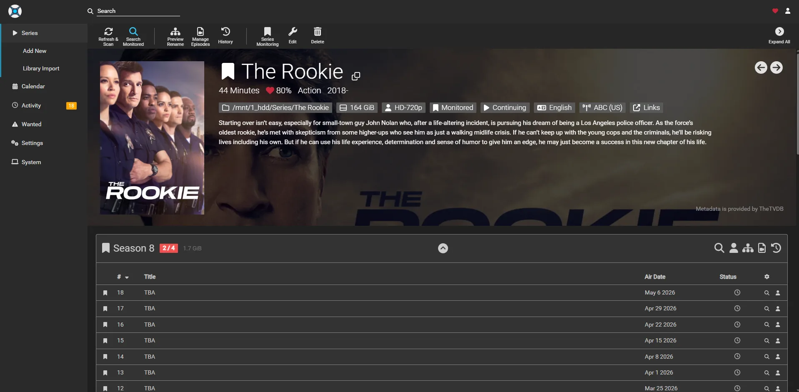Search automatically for episode 18

[x=767, y=293]
